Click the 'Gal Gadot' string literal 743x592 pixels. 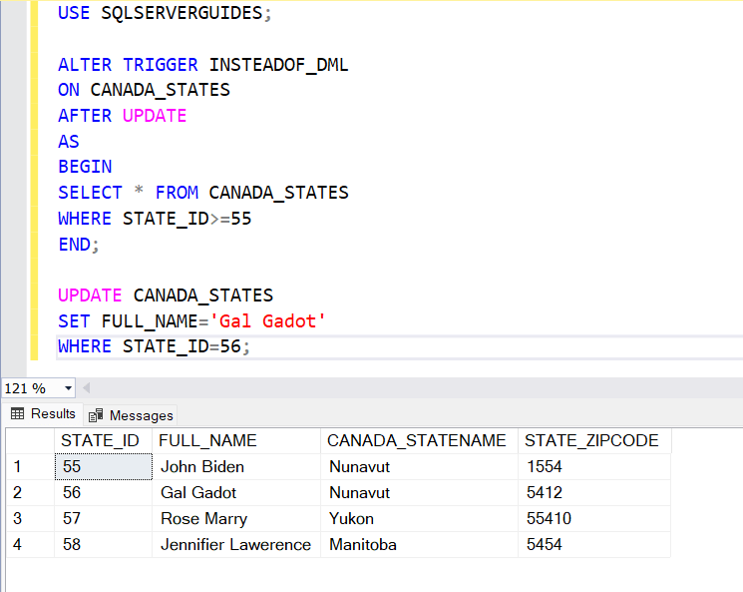click(x=267, y=321)
